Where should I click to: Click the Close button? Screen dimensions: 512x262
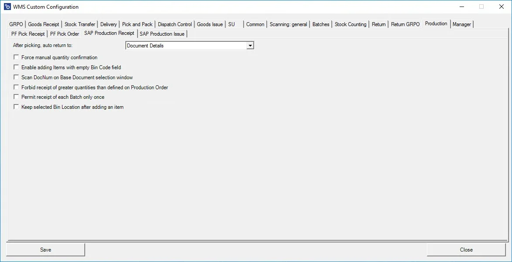click(466, 249)
